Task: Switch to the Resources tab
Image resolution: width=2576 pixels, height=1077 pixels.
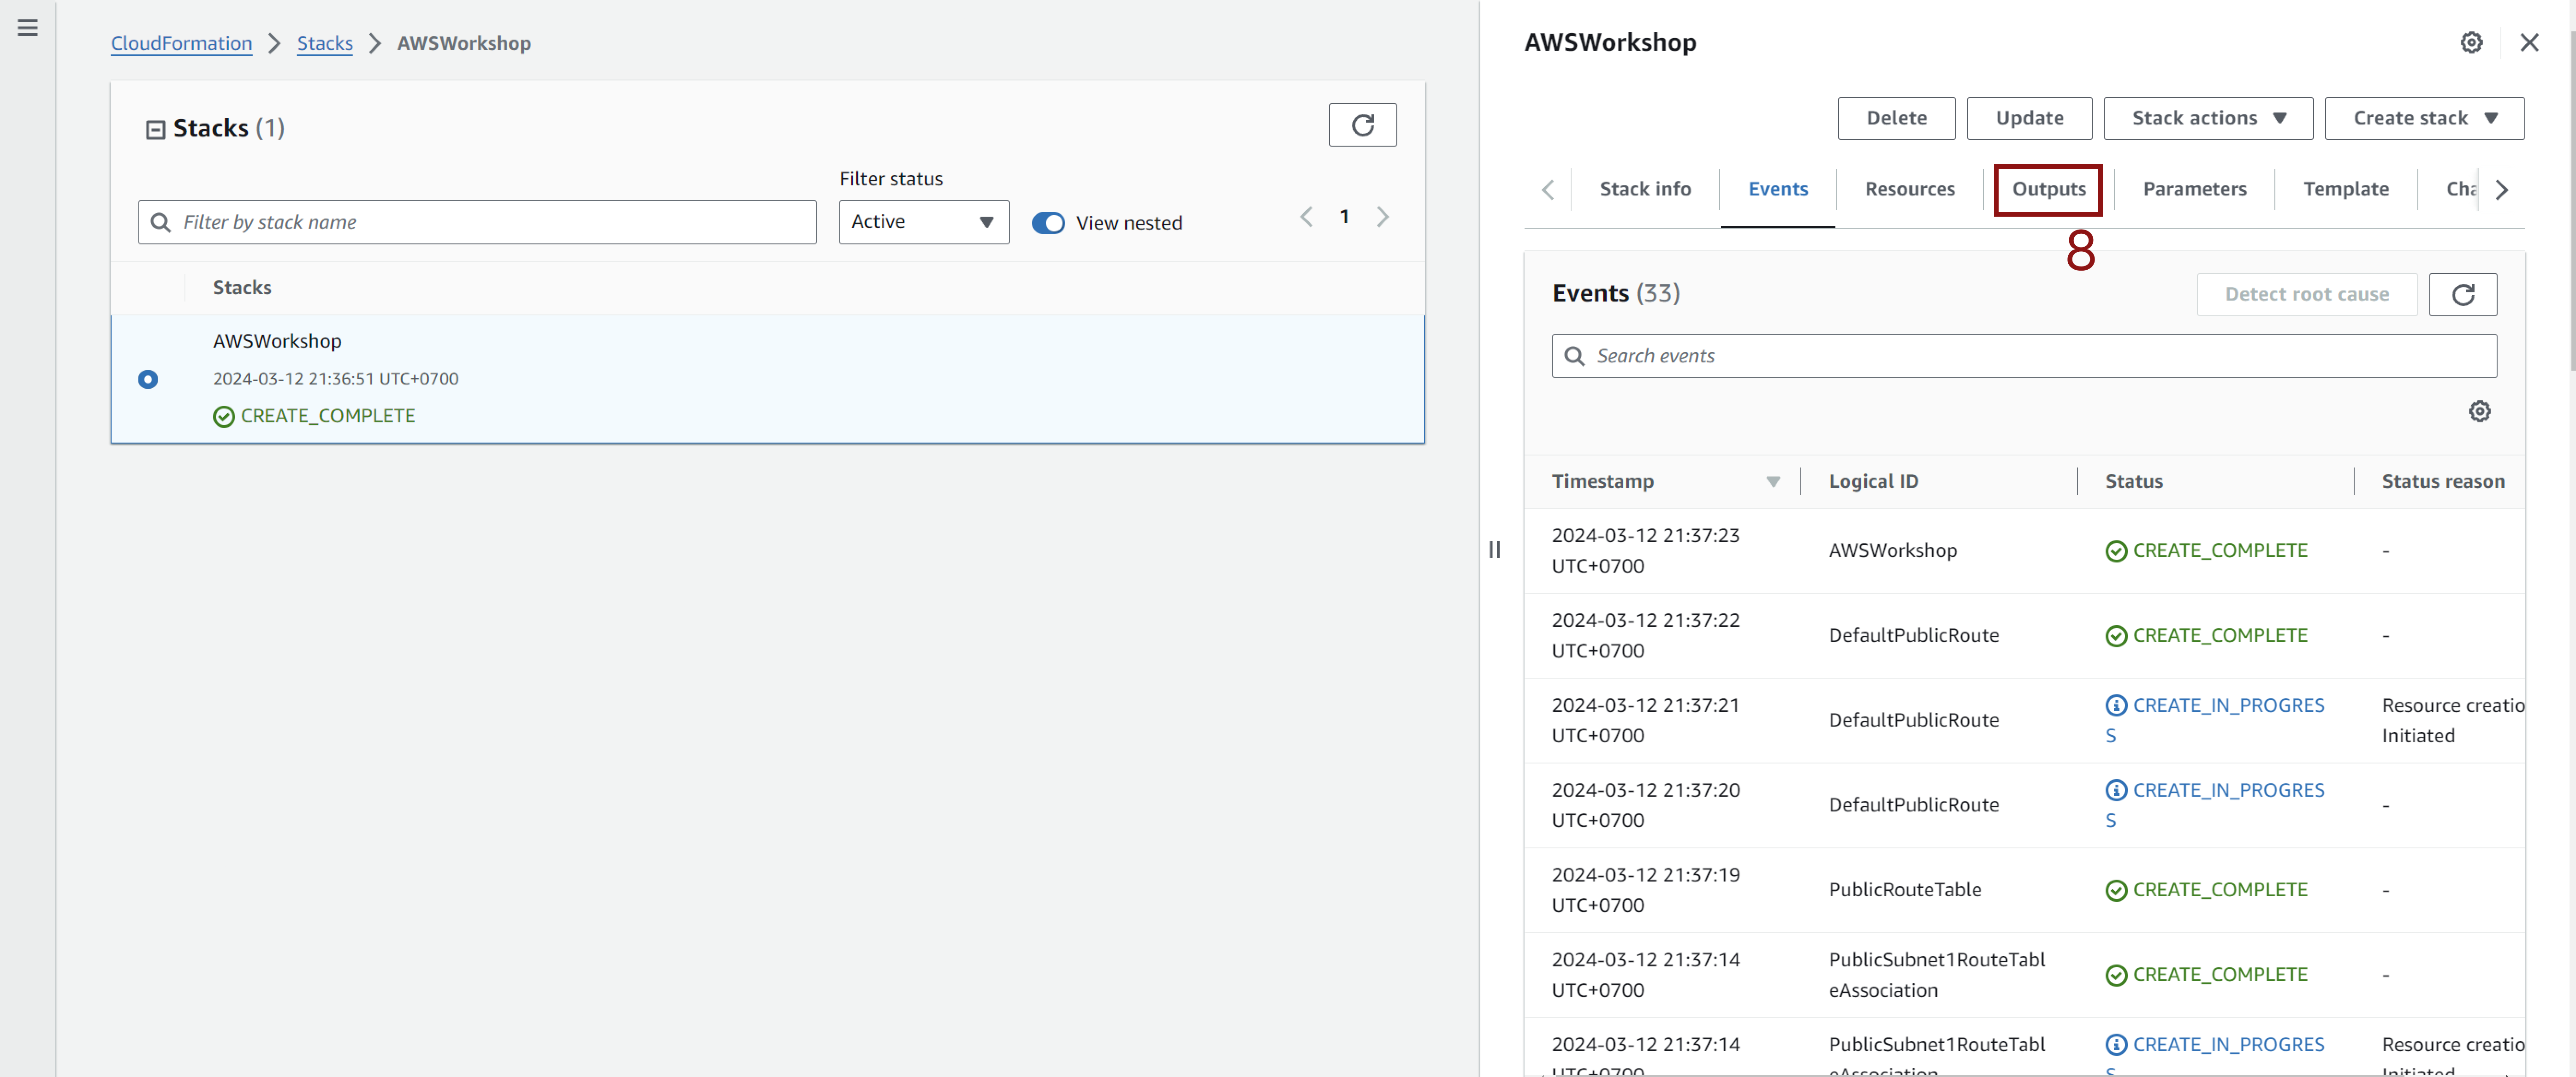Action: [1909, 189]
